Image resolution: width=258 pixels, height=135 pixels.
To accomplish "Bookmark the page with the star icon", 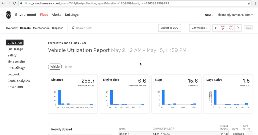I will coord(249,3).
